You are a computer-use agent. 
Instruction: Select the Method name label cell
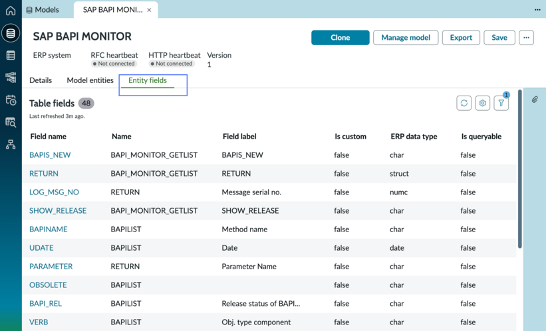(245, 230)
